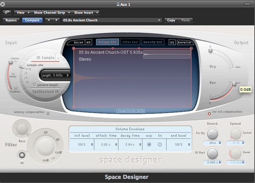255x183 pixels.
Task: Select stereo input mode icon
Action: click(x=15, y=61)
